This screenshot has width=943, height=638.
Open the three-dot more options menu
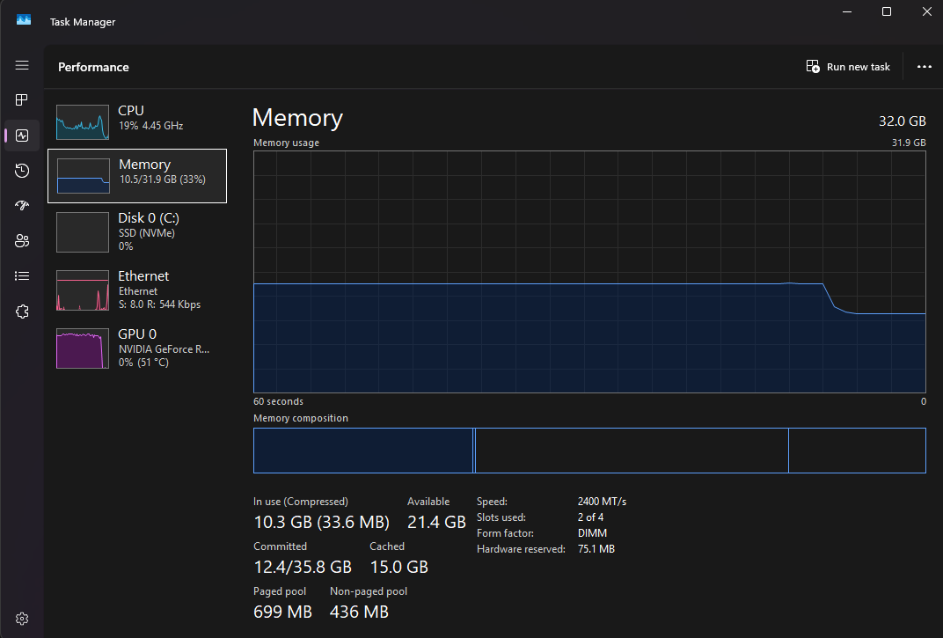[925, 67]
